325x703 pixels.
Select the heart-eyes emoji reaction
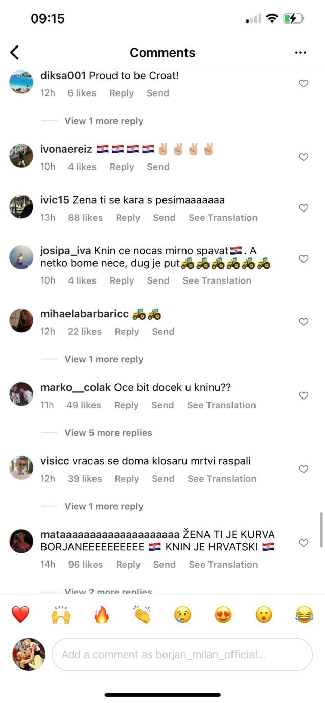pos(223,615)
